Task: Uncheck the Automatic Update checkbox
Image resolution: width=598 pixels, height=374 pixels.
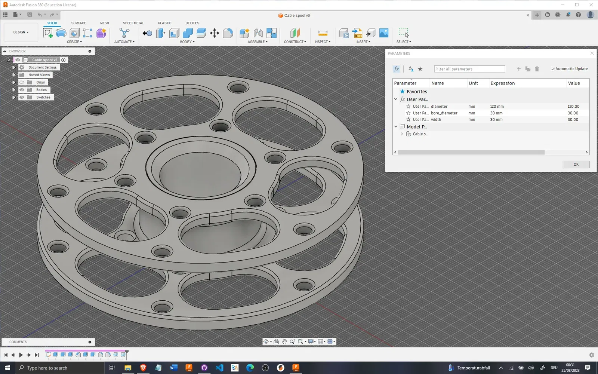Action: coord(553,69)
